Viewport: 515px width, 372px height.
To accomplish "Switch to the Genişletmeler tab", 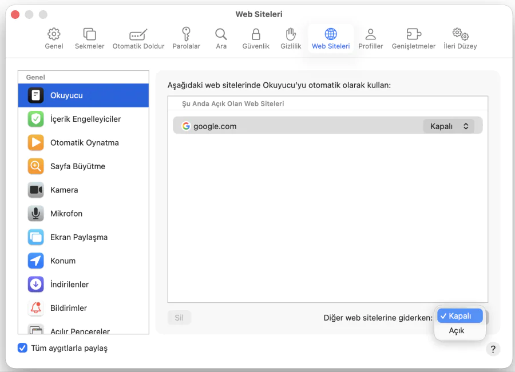I will (413, 37).
